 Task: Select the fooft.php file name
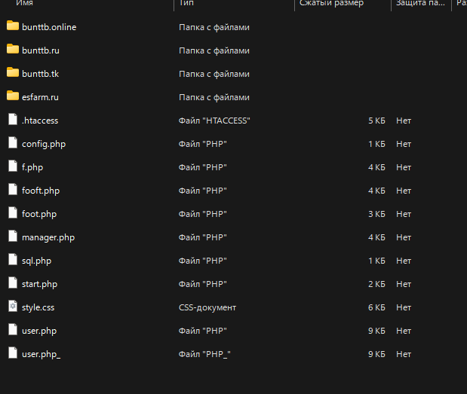(41, 191)
